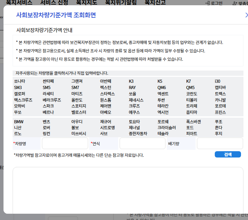Open 복지서비스 menu in background page

19,2
